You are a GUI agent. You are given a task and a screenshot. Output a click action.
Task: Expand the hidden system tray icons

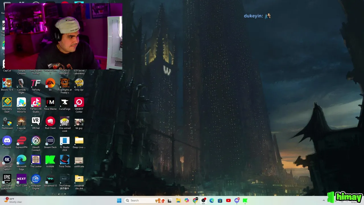[324, 200]
